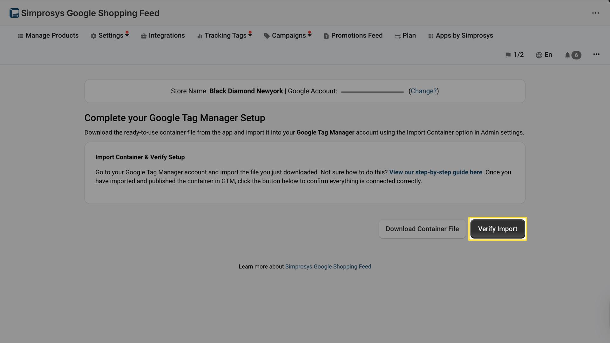Click the notification badge showing 6

576,55
